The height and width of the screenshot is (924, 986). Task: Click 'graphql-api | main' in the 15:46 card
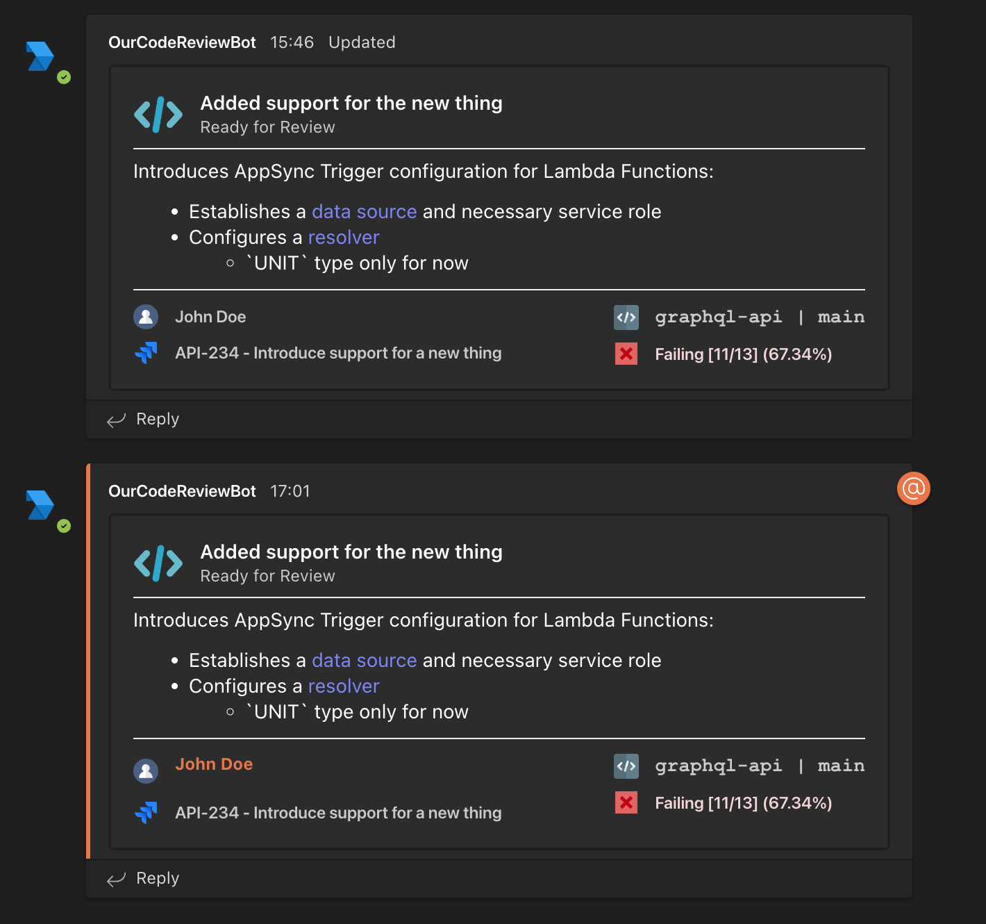[x=760, y=317]
